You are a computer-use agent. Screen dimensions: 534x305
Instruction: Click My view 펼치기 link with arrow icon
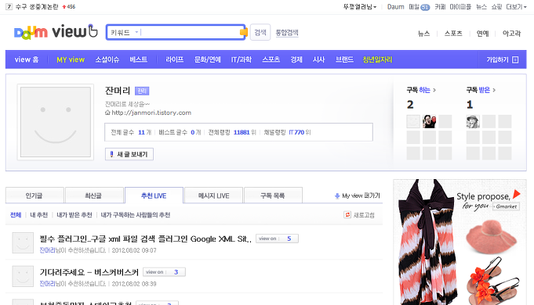(358, 196)
